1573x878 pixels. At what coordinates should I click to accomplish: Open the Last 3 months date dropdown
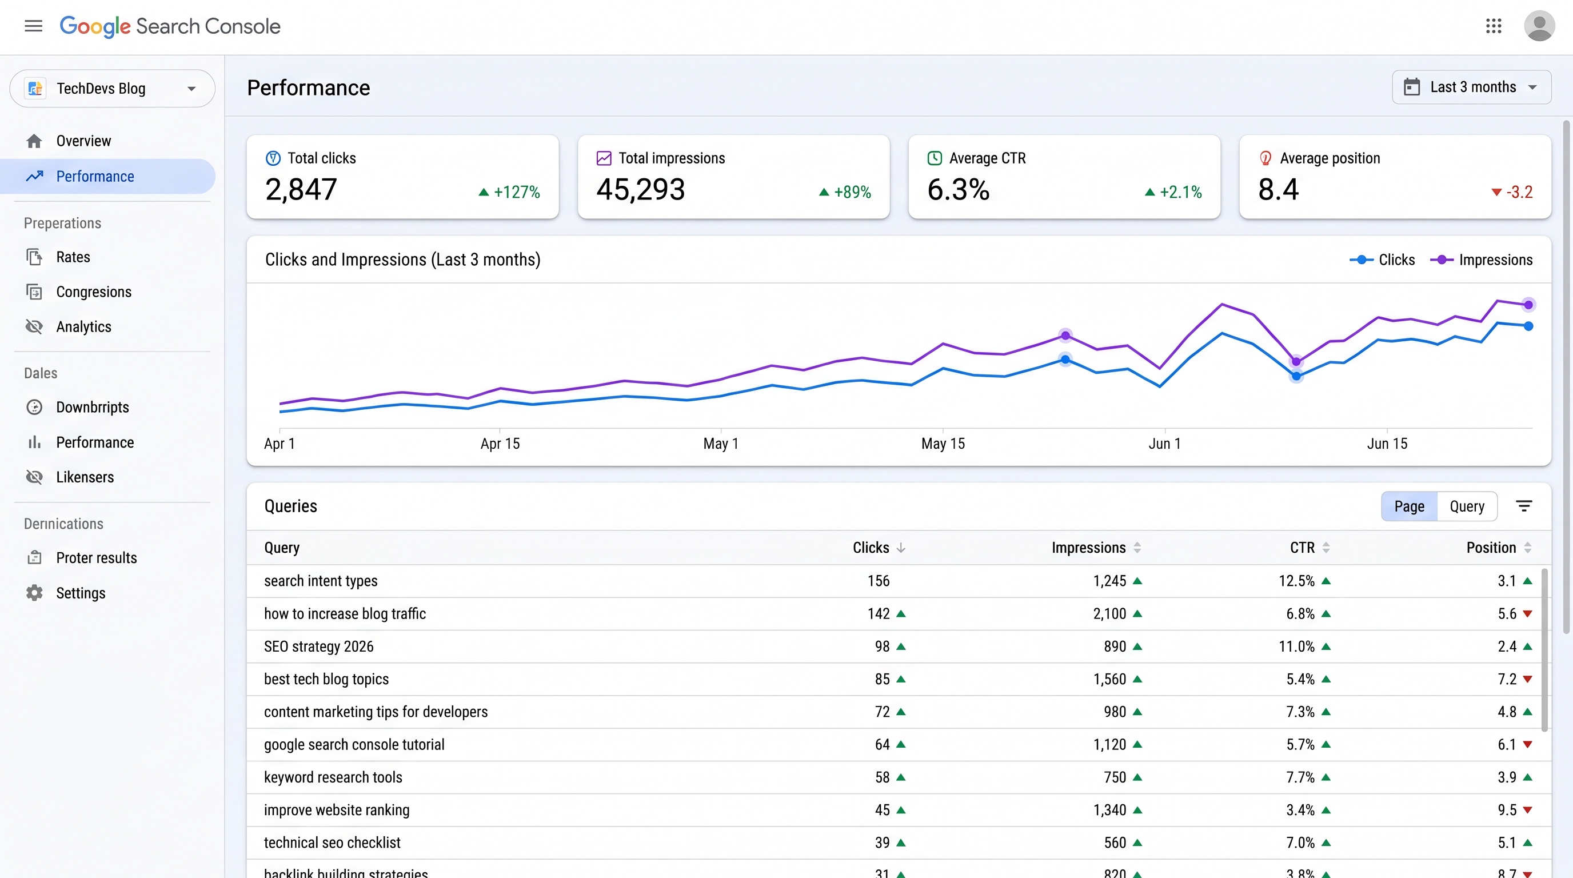pyautogui.click(x=1472, y=87)
